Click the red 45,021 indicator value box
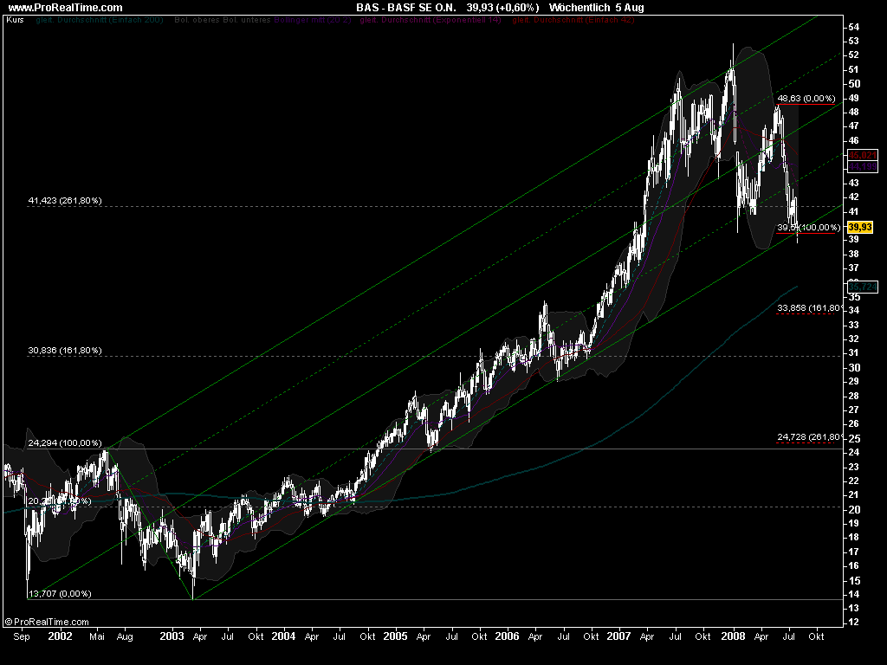Screen dimensions: 887x665 pos(863,155)
